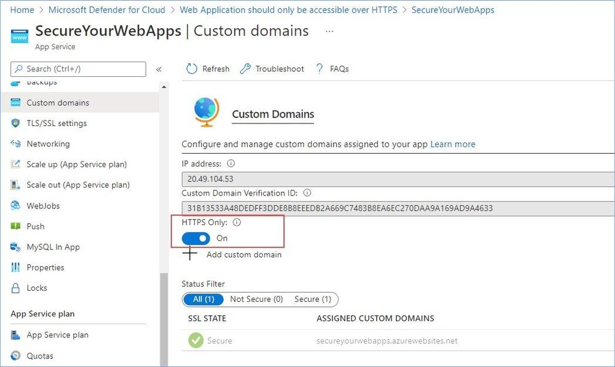Viewport: 615px width, 367px height.
Task: Click the ASSIGNED CUSTOM DOMAINS column header
Action: pyautogui.click(x=376, y=318)
